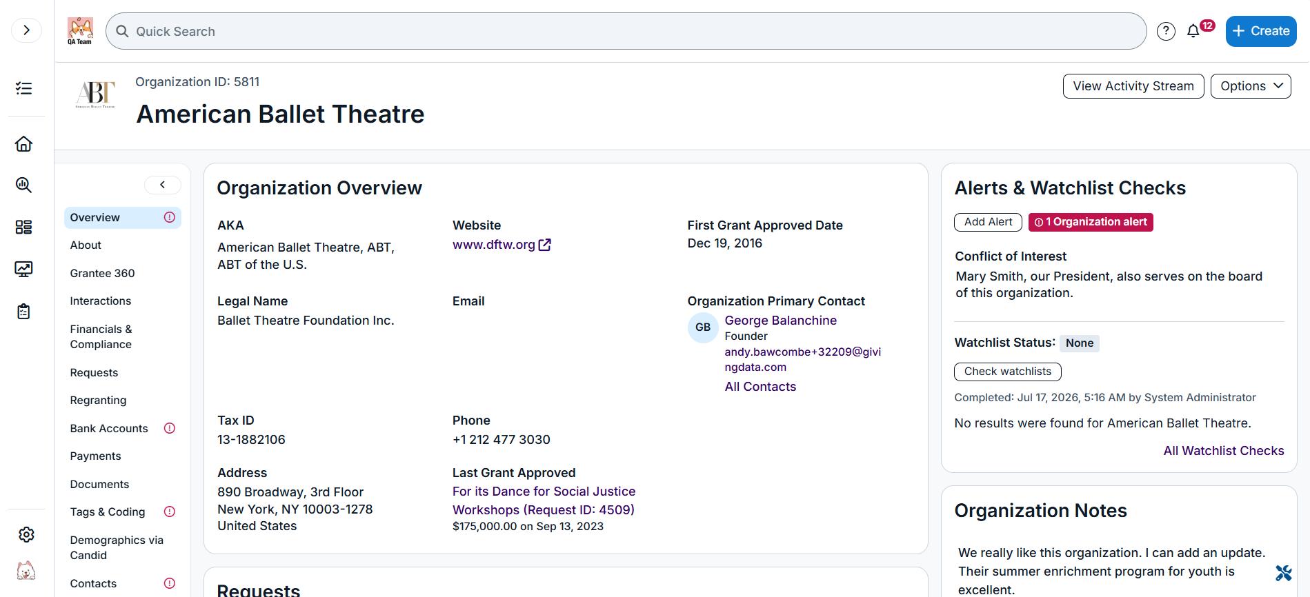The height and width of the screenshot is (597, 1310).
Task: Open the user avatar at rail bottom
Action: (26, 571)
